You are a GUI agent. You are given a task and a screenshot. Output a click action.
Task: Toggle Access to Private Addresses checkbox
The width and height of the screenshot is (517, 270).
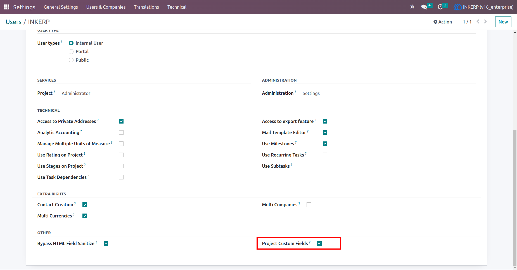[x=121, y=121]
